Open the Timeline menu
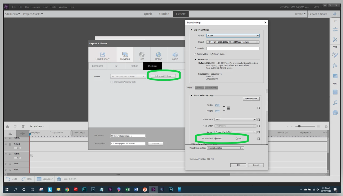This screenshot has height=196, width=343. [36, 7]
